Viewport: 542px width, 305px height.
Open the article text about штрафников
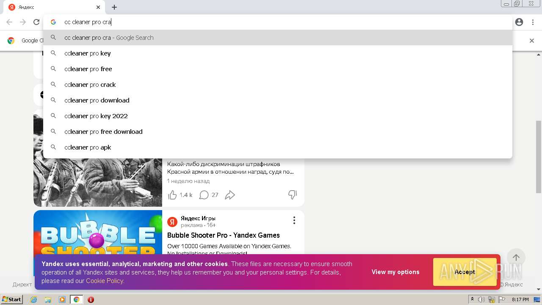(x=230, y=168)
